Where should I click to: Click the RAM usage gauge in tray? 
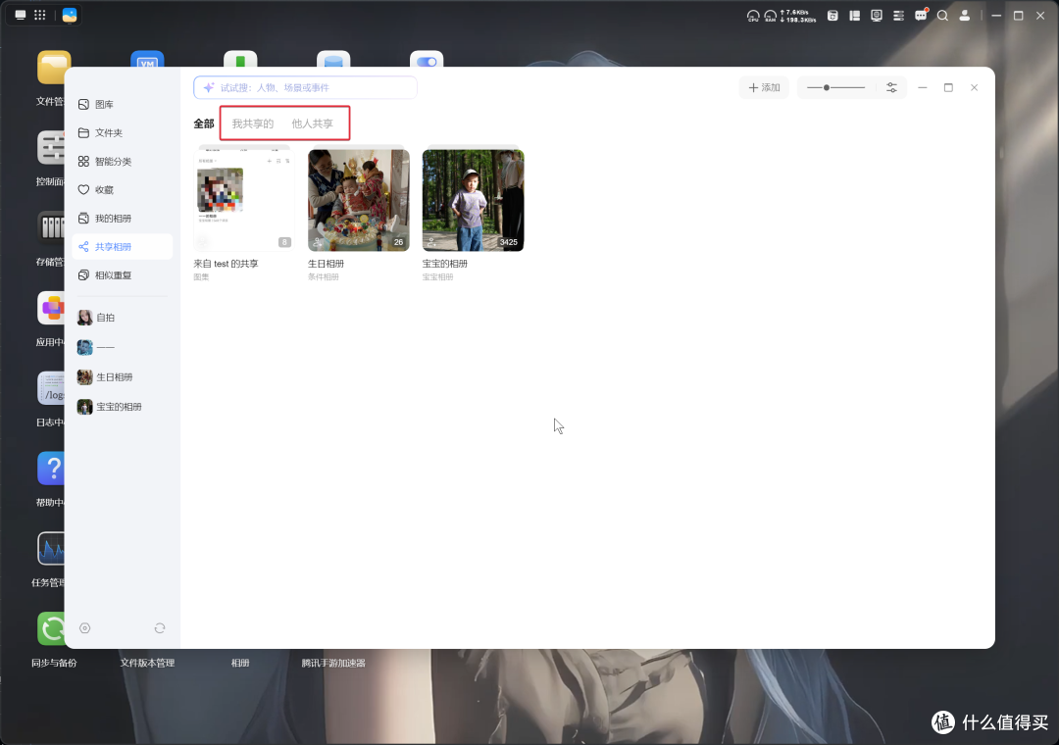tap(770, 16)
